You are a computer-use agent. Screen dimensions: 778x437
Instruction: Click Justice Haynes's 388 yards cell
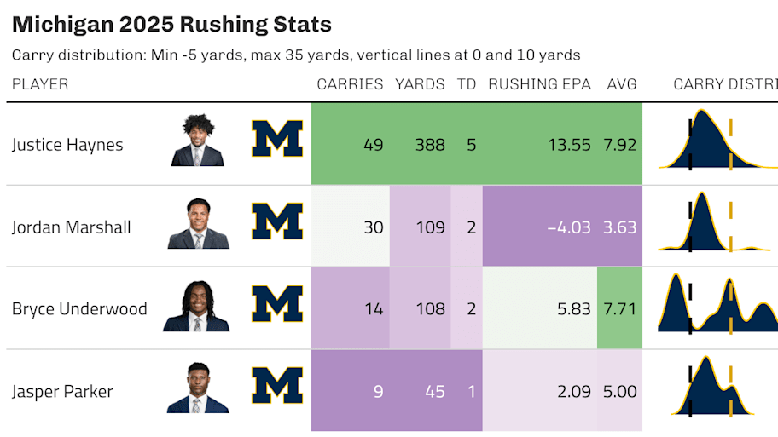421,144
